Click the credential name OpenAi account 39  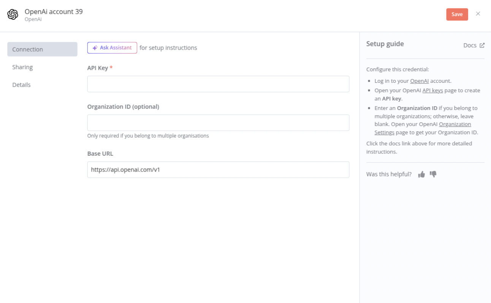click(53, 12)
